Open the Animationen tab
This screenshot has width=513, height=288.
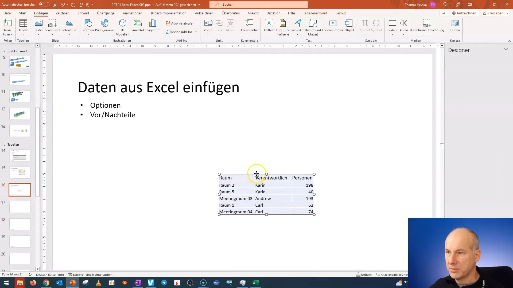click(133, 13)
